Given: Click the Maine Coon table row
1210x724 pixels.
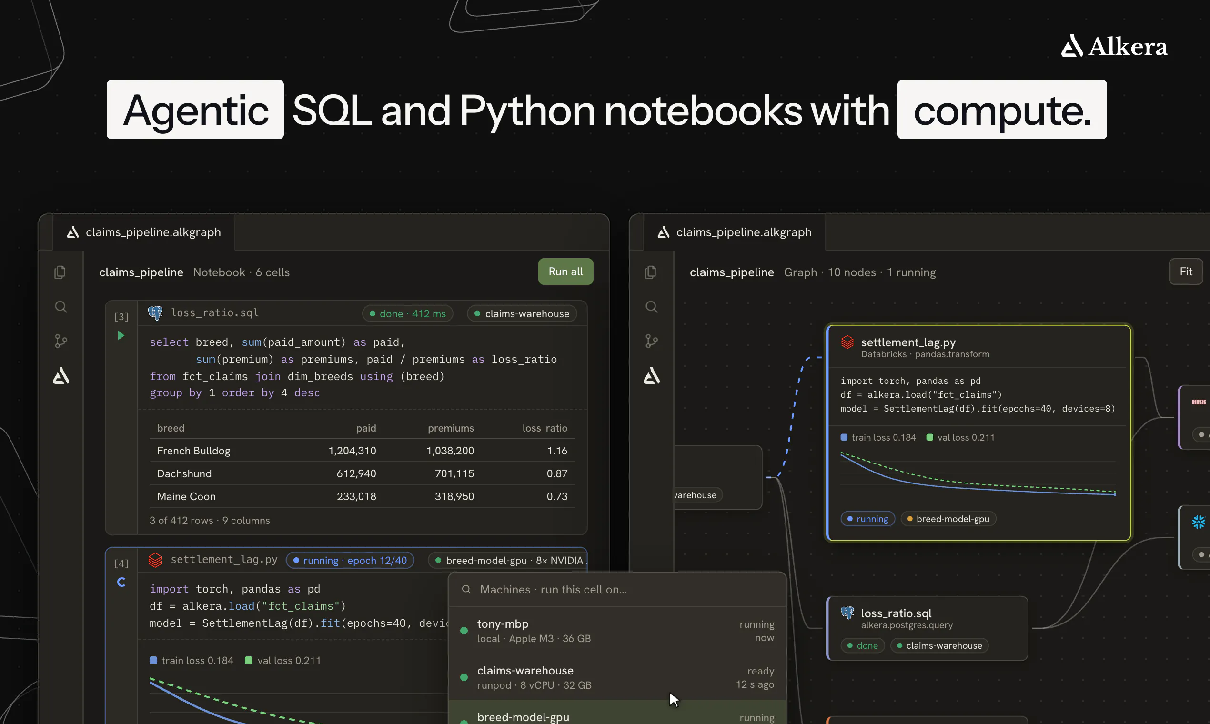Looking at the screenshot, I should pyautogui.click(x=362, y=496).
